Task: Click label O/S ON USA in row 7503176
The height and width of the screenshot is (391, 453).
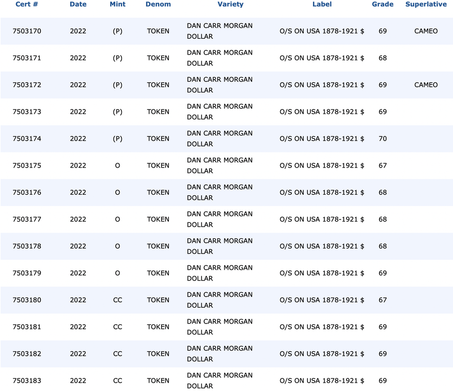Action: click(322, 192)
